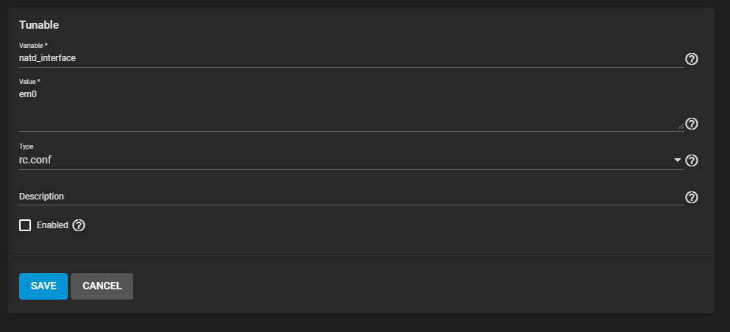Click the Variable field label
This screenshot has width=730, height=332.
click(33, 46)
